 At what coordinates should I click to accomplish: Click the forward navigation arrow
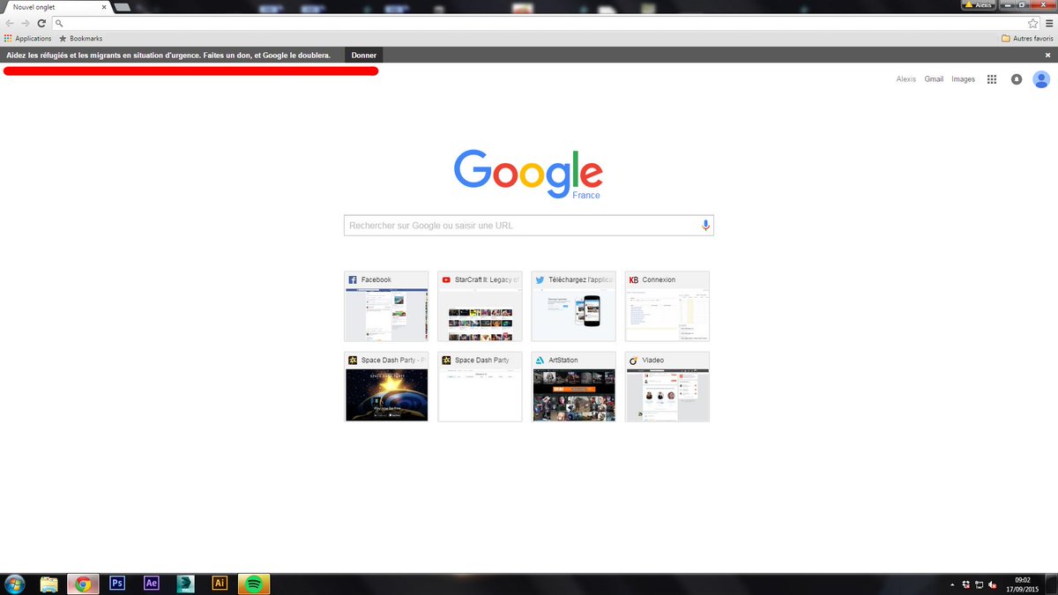[x=26, y=23]
